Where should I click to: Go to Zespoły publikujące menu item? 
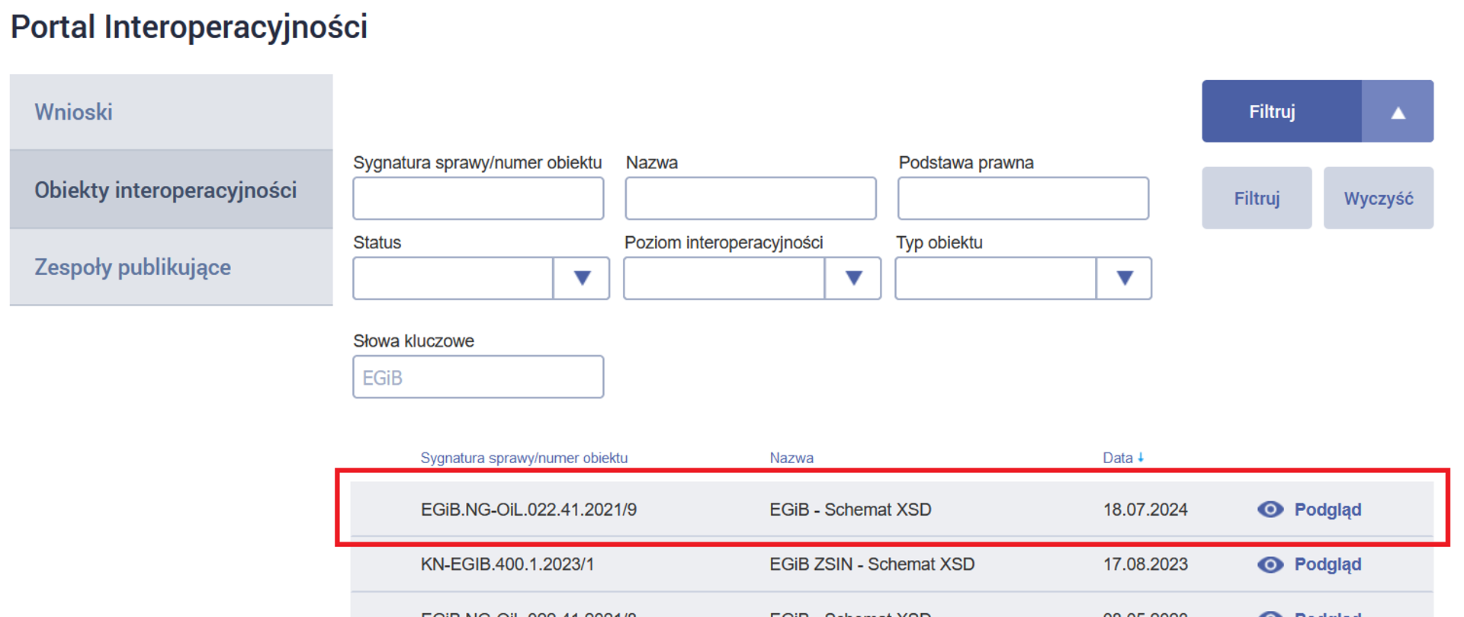(133, 267)
